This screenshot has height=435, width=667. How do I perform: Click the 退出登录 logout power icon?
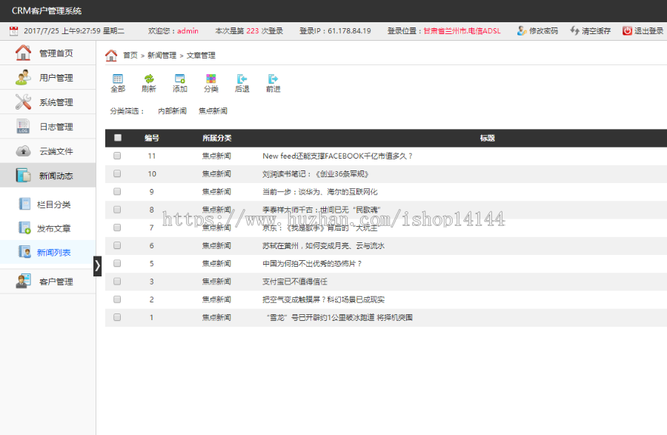pos(627,30)
